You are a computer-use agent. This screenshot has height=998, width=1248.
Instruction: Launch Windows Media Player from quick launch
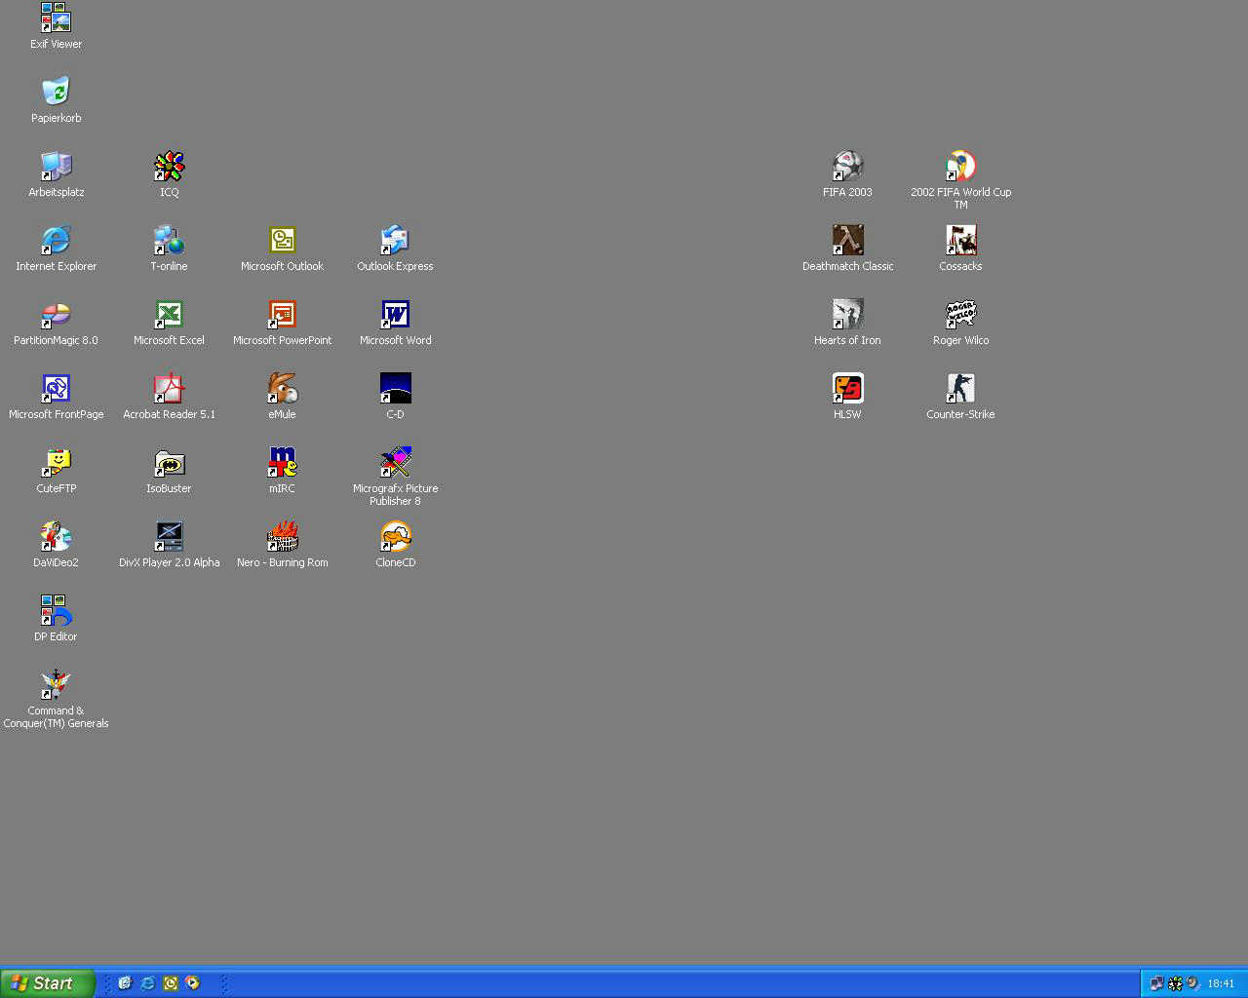(193, 983)
